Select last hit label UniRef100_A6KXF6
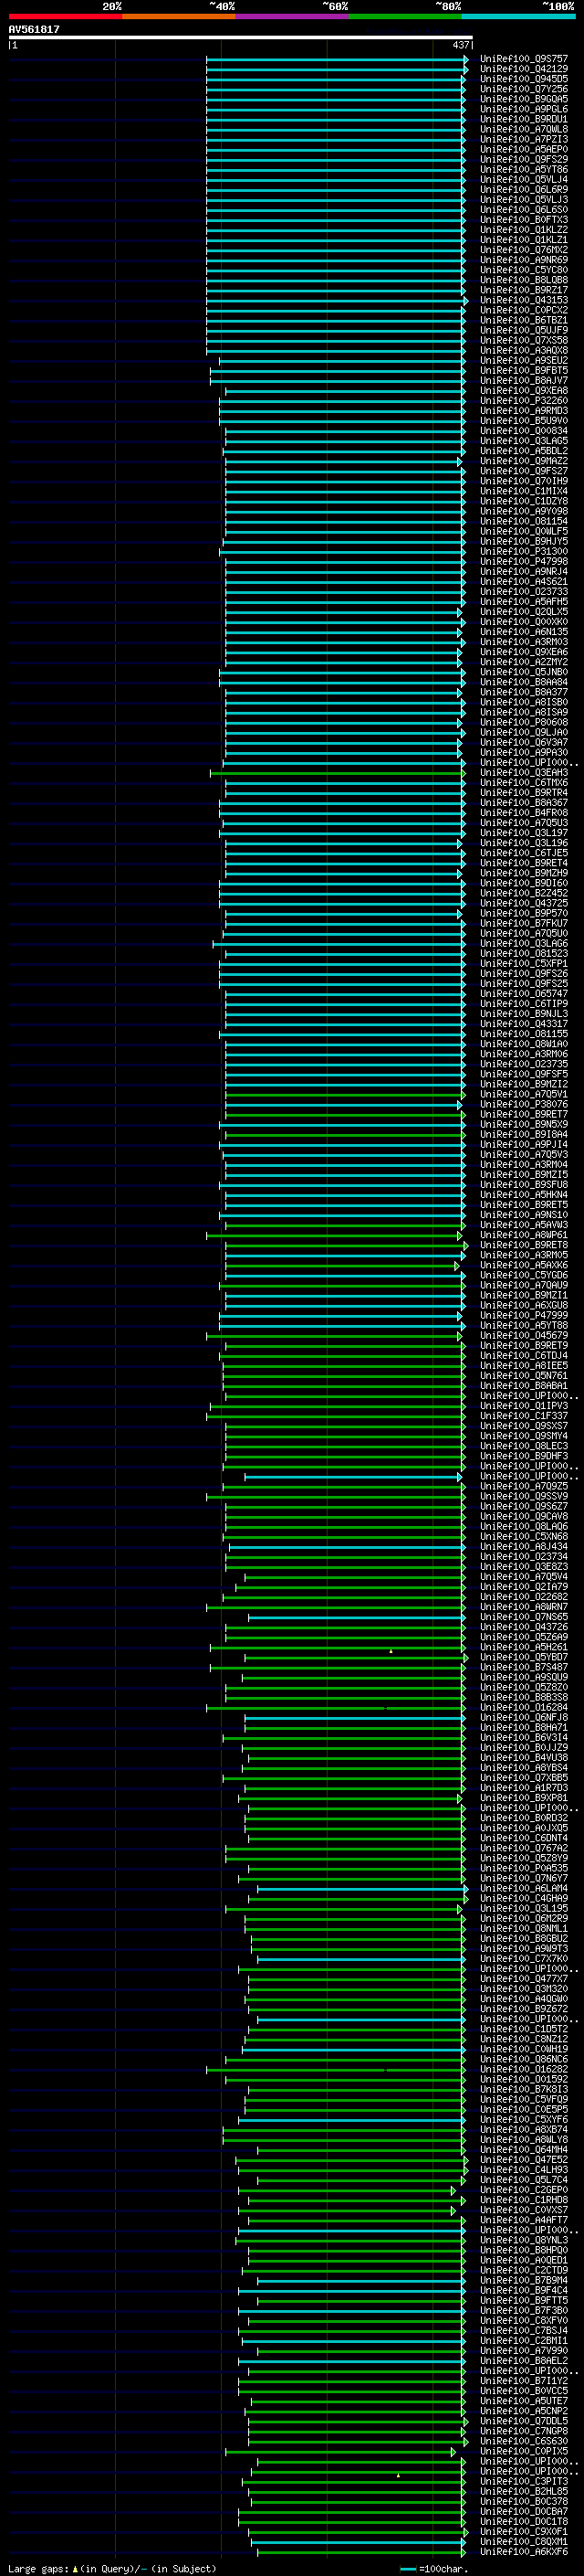This screenshot has height=2576, width=584. tap(523, 2551)
